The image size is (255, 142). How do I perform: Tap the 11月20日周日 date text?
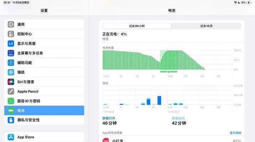click(x=21, y=2)
